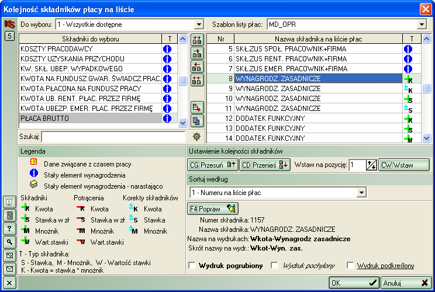Click the copy documents icon between lists
The image size is (435, 292).
coord(197,121)
